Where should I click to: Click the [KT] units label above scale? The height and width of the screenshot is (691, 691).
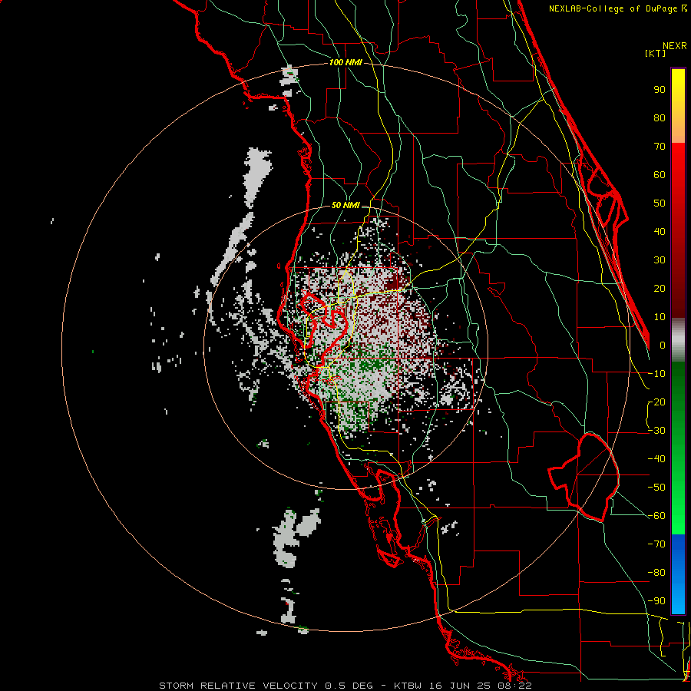(x=655, y=53)
